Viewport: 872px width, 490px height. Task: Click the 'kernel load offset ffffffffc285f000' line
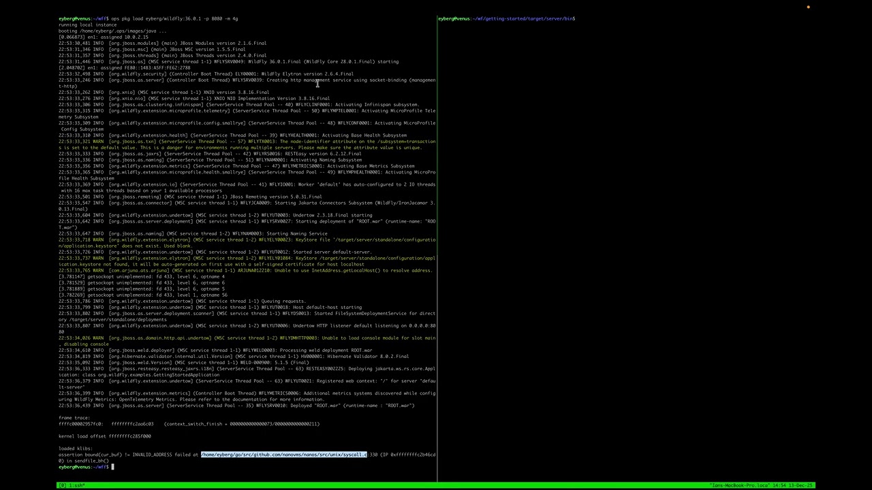105,436
